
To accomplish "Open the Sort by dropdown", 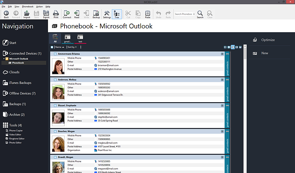I will click(x=72, y=47).
